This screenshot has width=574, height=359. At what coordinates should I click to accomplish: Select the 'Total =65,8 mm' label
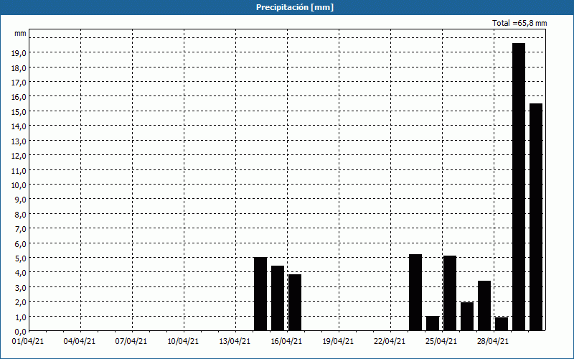519,23
